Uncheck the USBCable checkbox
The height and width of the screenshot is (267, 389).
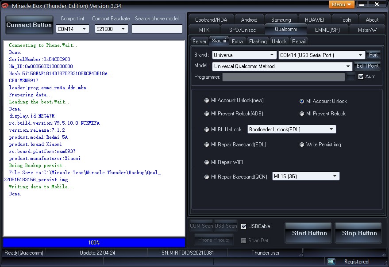pyautogui.click(x=243, y=226)
